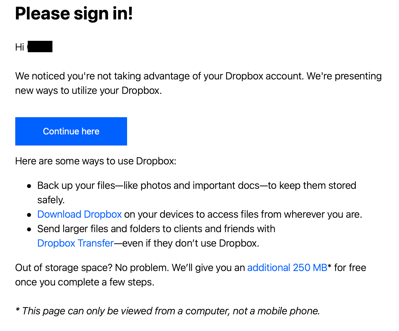Select the paragraph about not using Dropbox
Screen dimensions: 399x331
(198, 83)
